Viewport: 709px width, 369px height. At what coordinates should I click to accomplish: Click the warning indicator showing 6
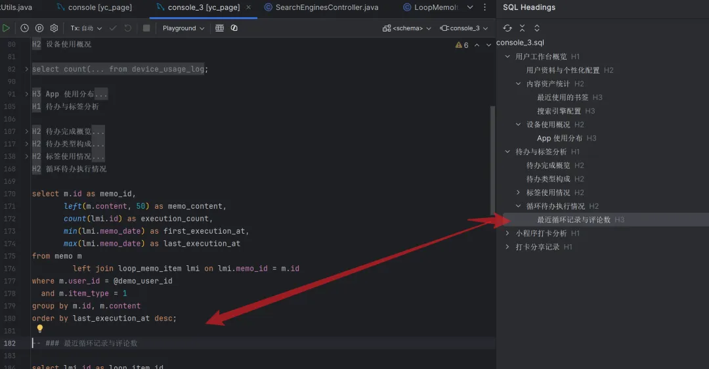[x=462, y=45]
